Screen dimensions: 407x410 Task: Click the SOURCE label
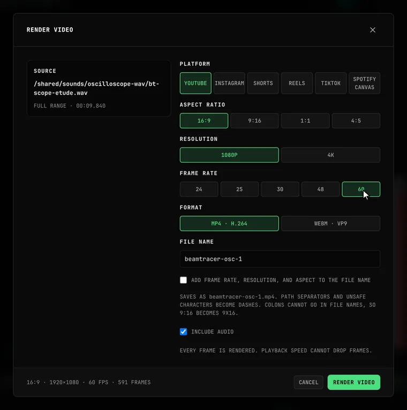tap(45, 71)
